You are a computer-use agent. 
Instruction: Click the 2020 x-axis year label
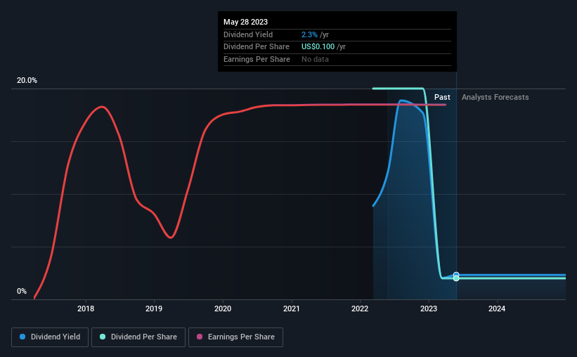pos(223,309)
